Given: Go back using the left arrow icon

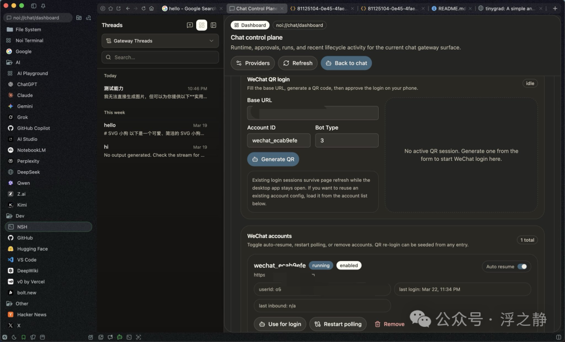Looking at the screenshot, I should [x=128, y=8].
